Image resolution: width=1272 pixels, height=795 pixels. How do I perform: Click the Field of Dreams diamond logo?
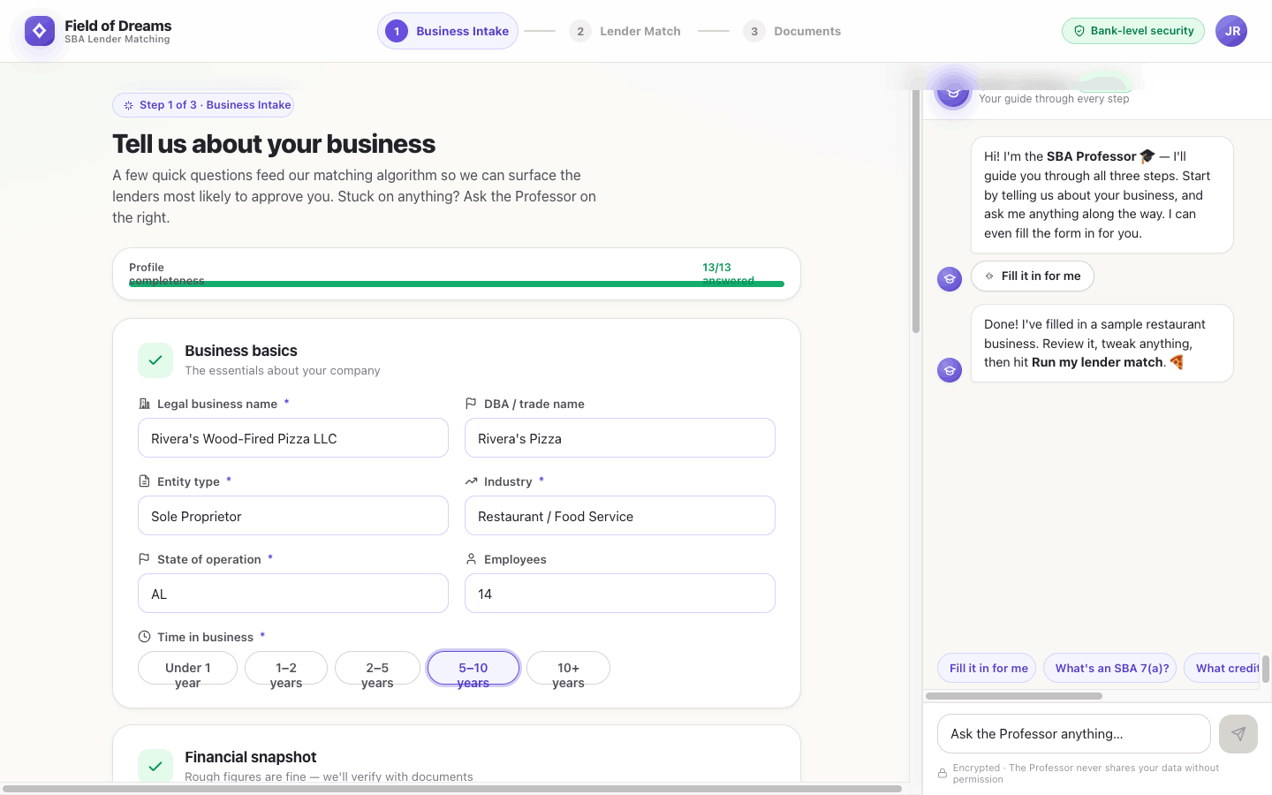tap(39, 31)
